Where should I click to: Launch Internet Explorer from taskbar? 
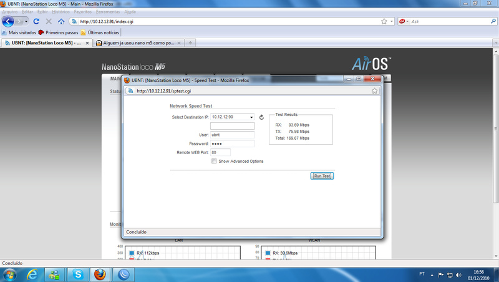(x=32, y=275)
